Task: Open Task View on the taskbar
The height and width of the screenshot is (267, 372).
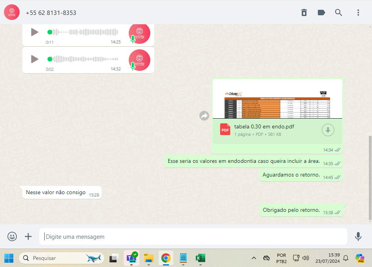Action: pos(114,258)
